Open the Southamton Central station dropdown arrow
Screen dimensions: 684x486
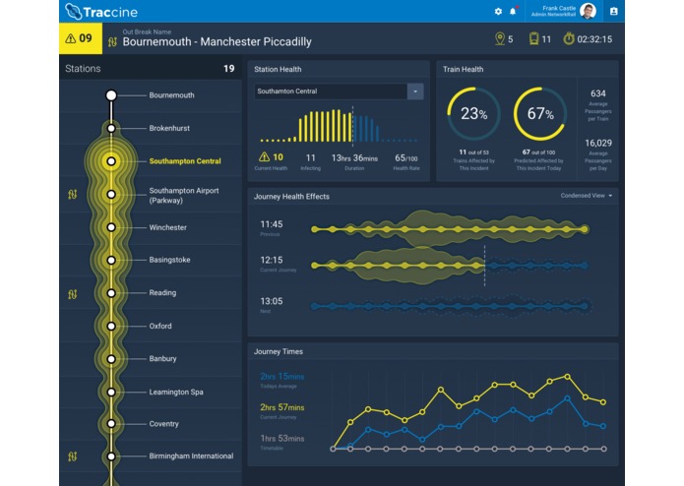click(415, 91)
